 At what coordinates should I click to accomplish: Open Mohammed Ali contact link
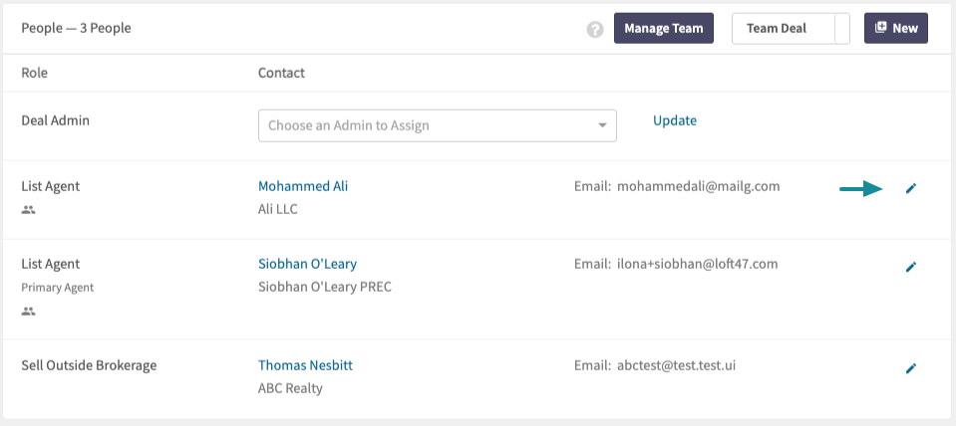(303, 186)
